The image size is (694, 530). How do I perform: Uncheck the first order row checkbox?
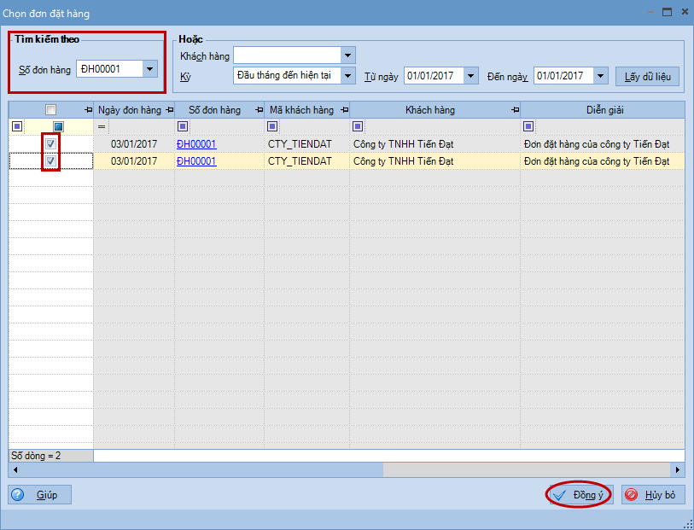pyautogui.click(x=50, y=144)
